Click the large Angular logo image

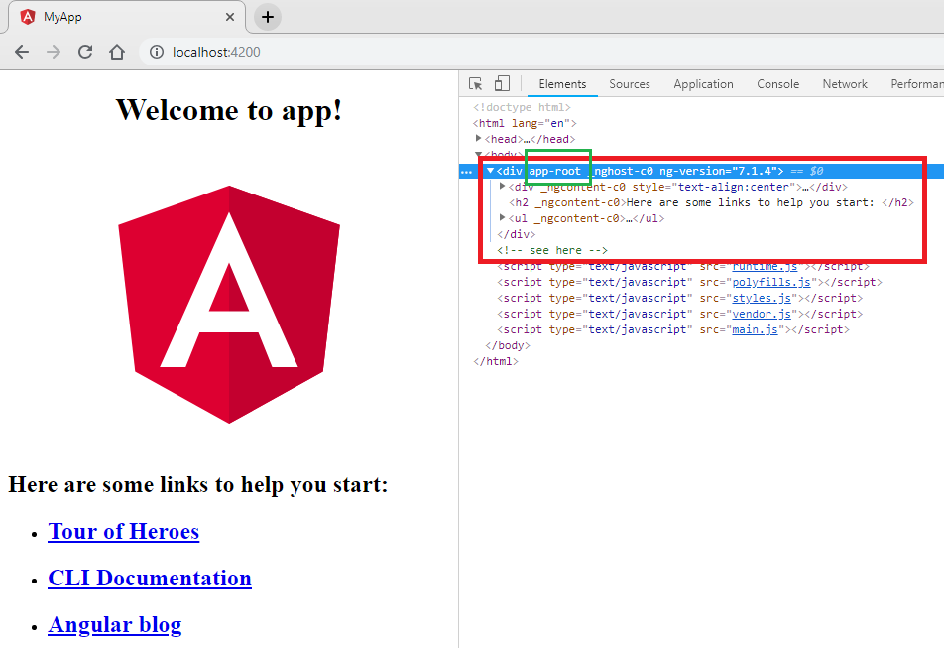click(229, 305)
